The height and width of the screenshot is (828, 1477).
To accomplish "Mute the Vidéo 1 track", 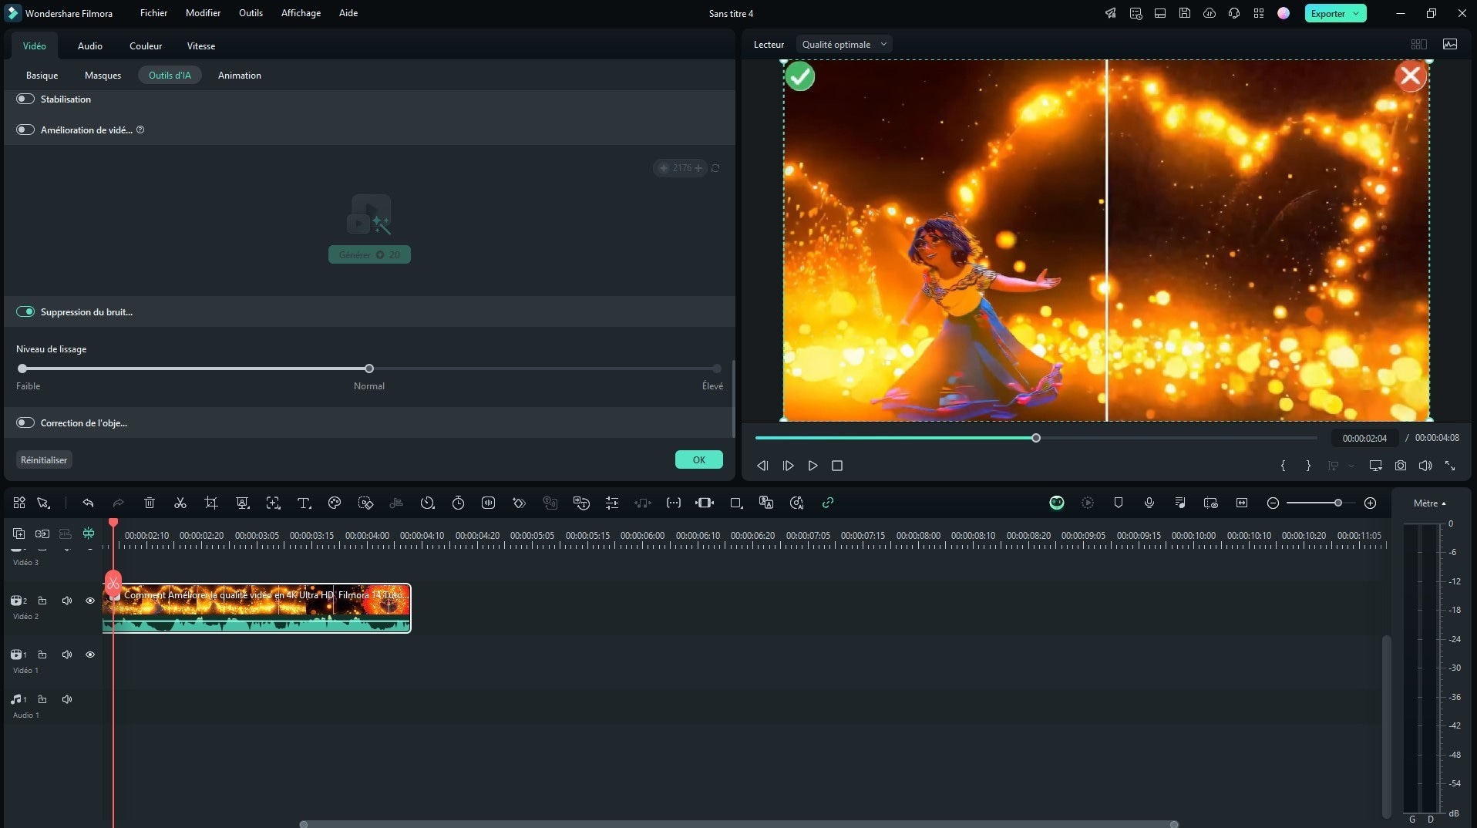I will [x=67, y=655].
